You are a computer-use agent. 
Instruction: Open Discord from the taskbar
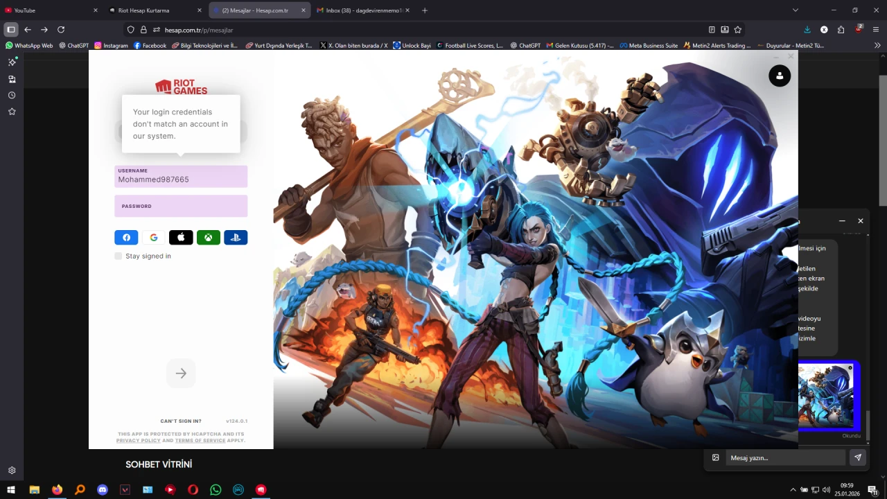pos(103,489)
